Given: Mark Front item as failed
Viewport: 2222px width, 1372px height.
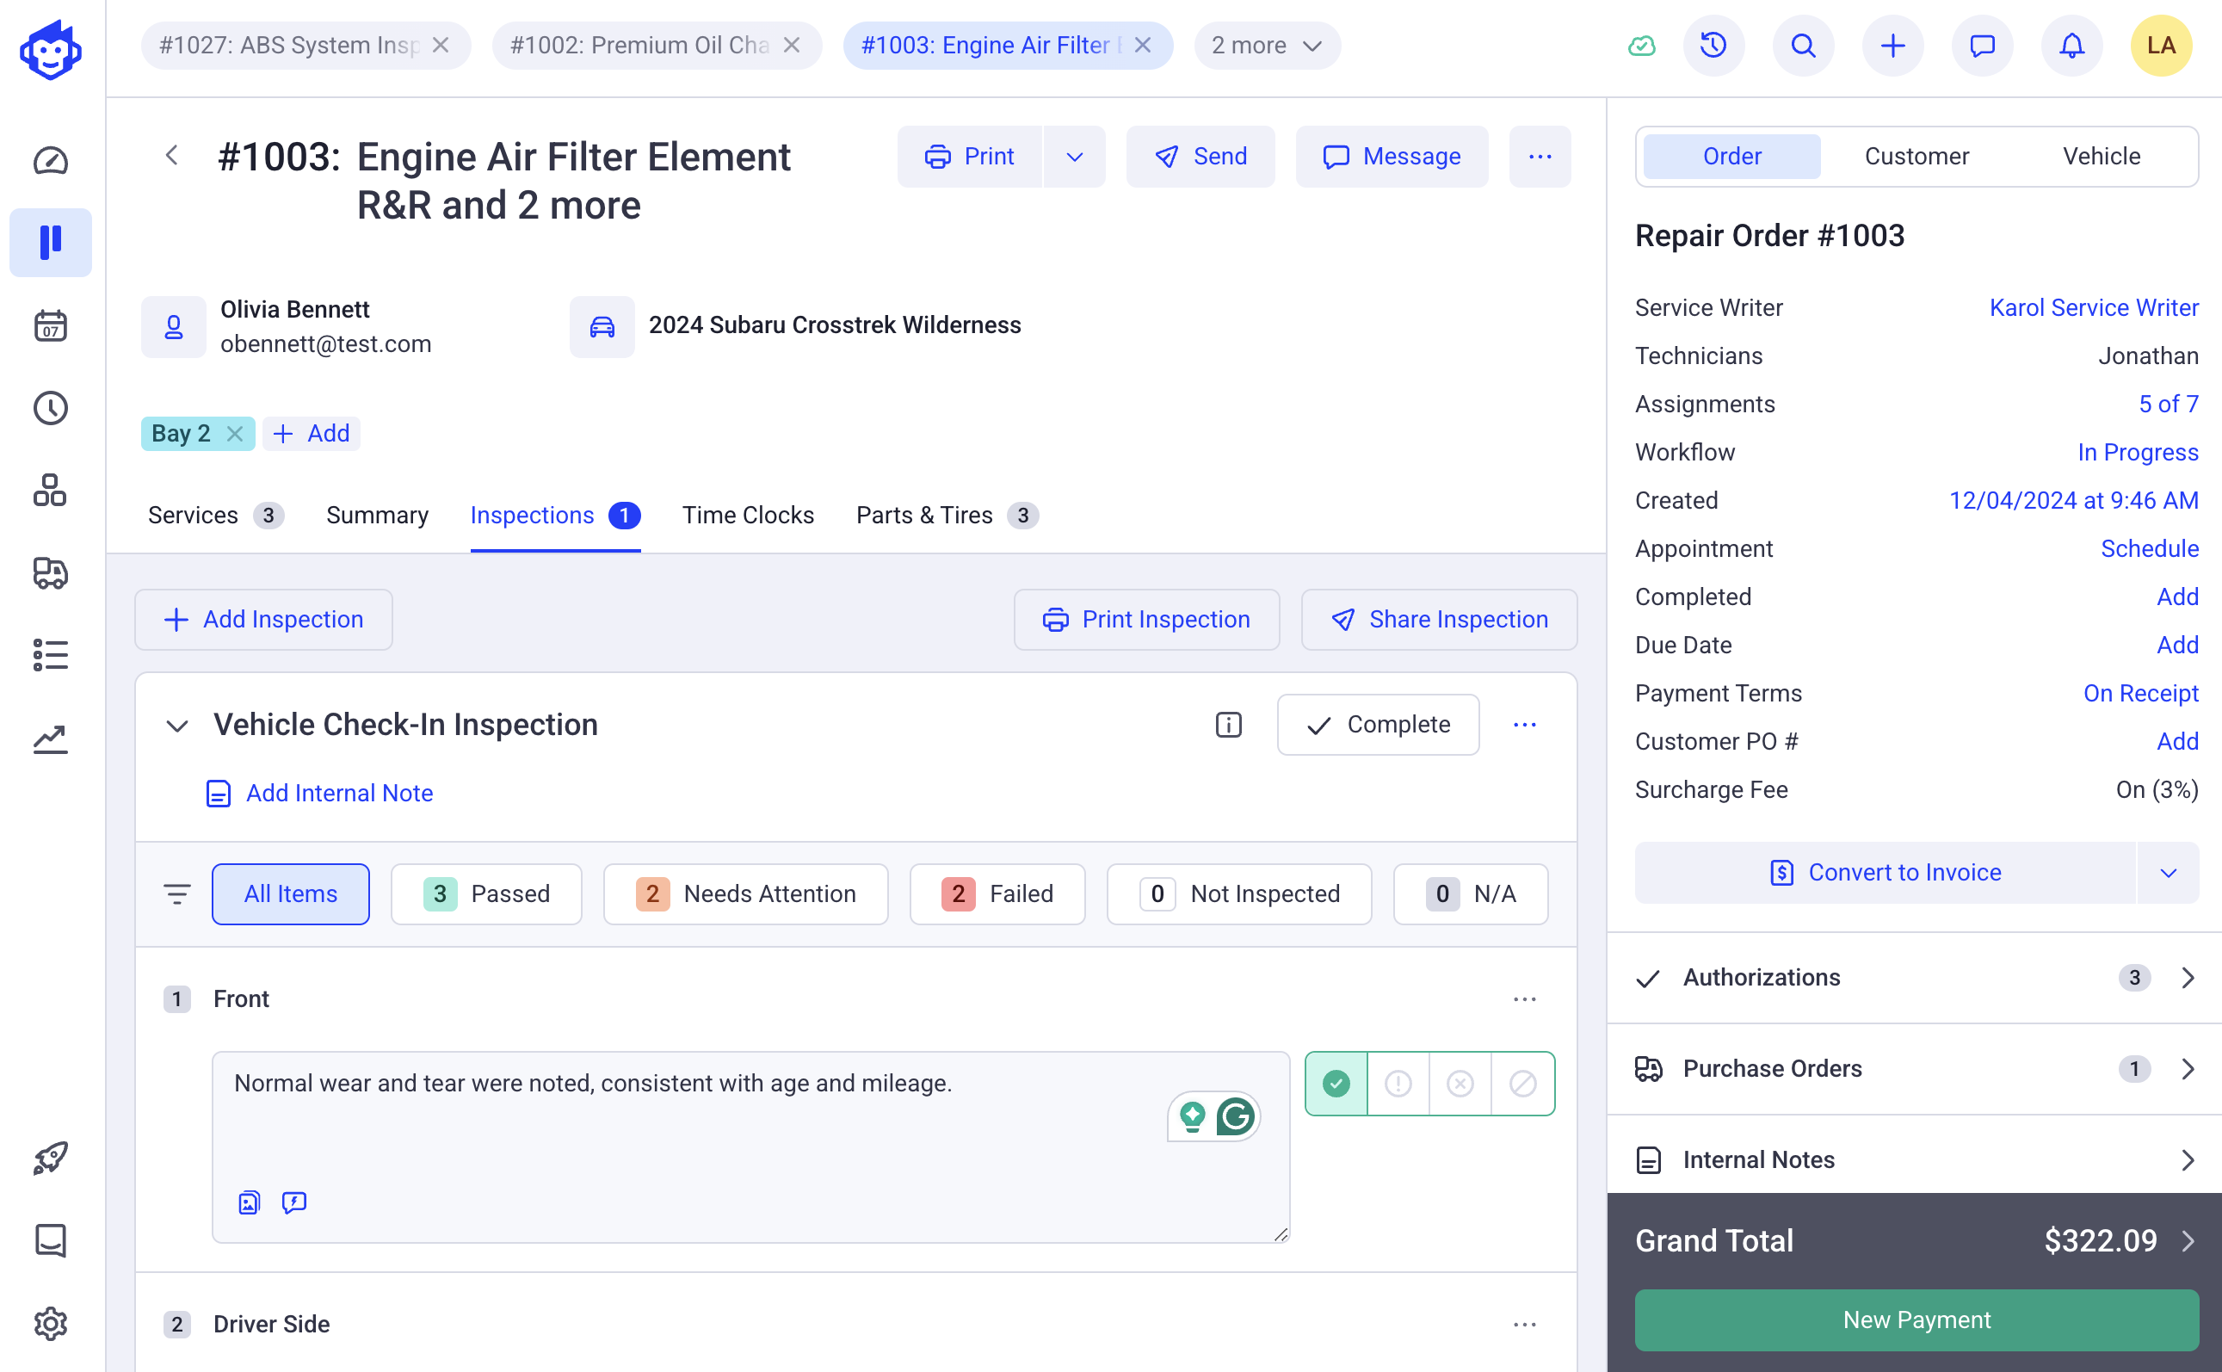Looking at the screenshot, I should click(1460, 1083).
